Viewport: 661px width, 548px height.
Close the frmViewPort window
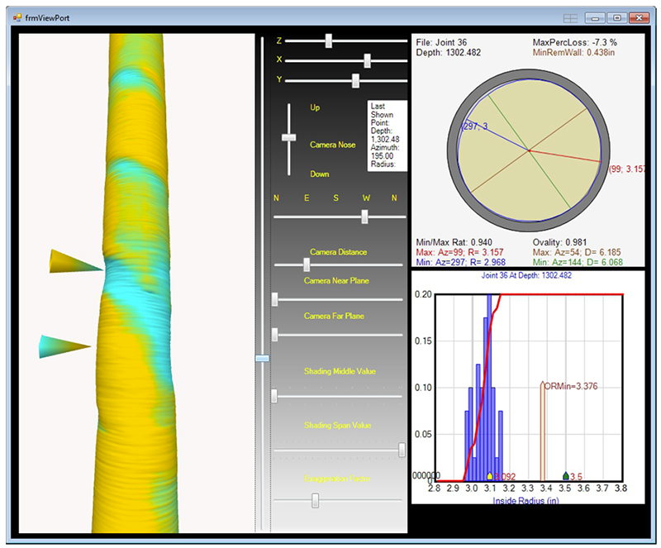coord(639,18)
